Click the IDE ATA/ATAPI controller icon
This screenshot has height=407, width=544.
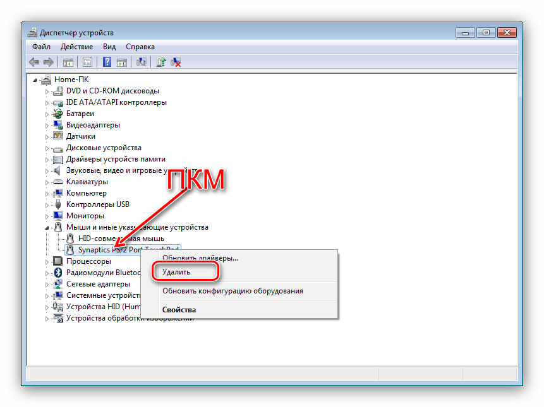(x=58, y=102)
